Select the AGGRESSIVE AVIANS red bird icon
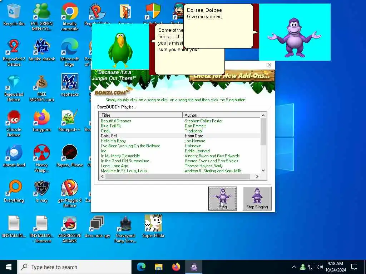 pyautogui.click(x=70, y=229)
